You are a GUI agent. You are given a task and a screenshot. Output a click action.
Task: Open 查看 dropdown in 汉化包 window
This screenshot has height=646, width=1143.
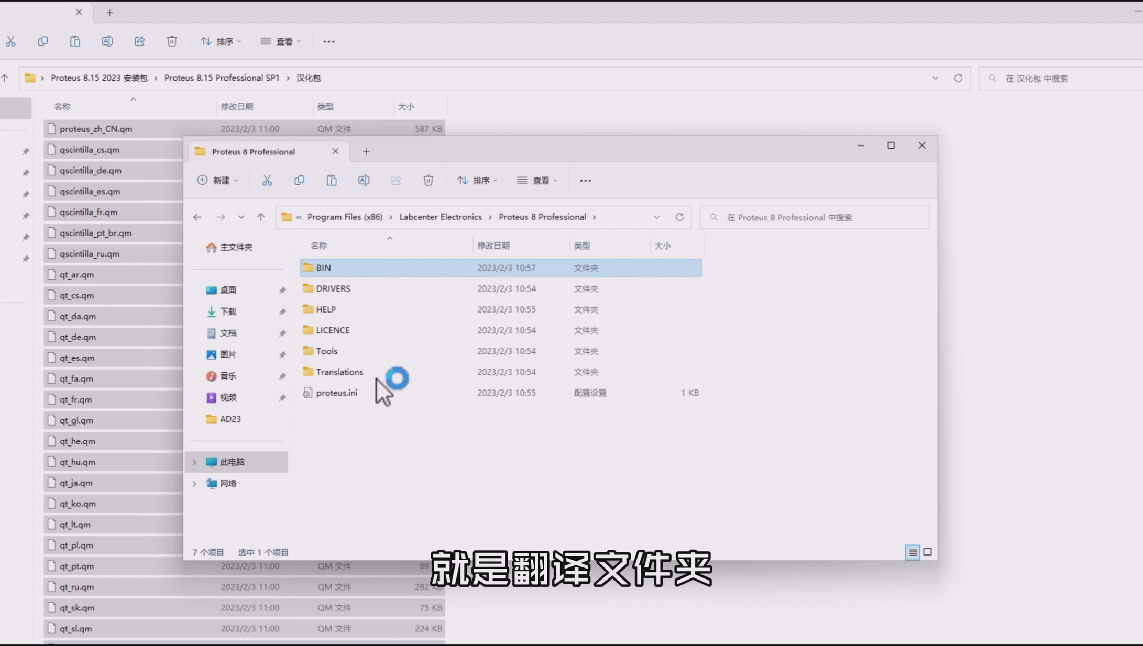click(x=281, y=41)
